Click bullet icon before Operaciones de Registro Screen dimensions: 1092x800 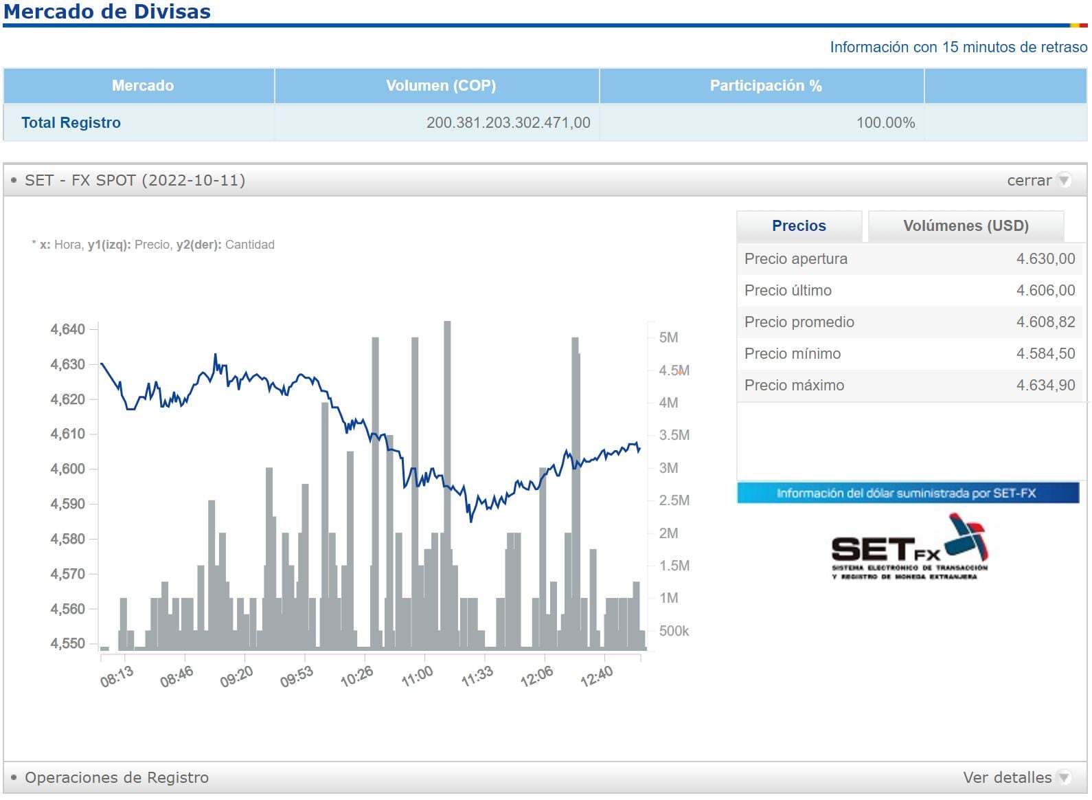click(x=14, y=777)
